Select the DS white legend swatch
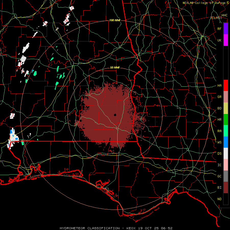 (x=226, y=153)
